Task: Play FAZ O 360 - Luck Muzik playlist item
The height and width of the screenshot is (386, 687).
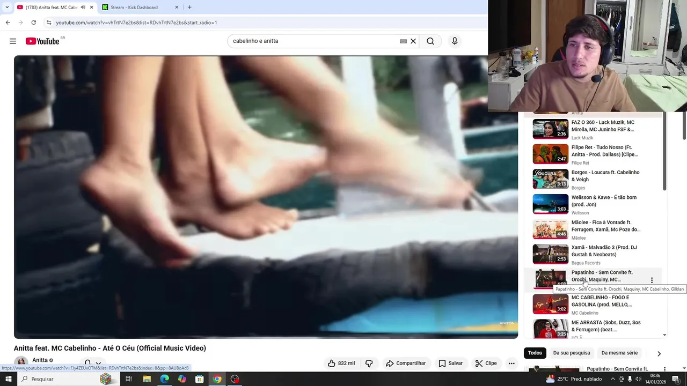Action: 593,129
